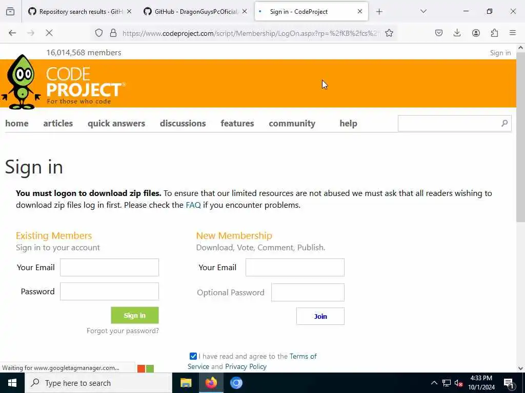Click the Join button for new membership
Screen dimensions: 525x393
pyautogui.click(x=320, y=316)
